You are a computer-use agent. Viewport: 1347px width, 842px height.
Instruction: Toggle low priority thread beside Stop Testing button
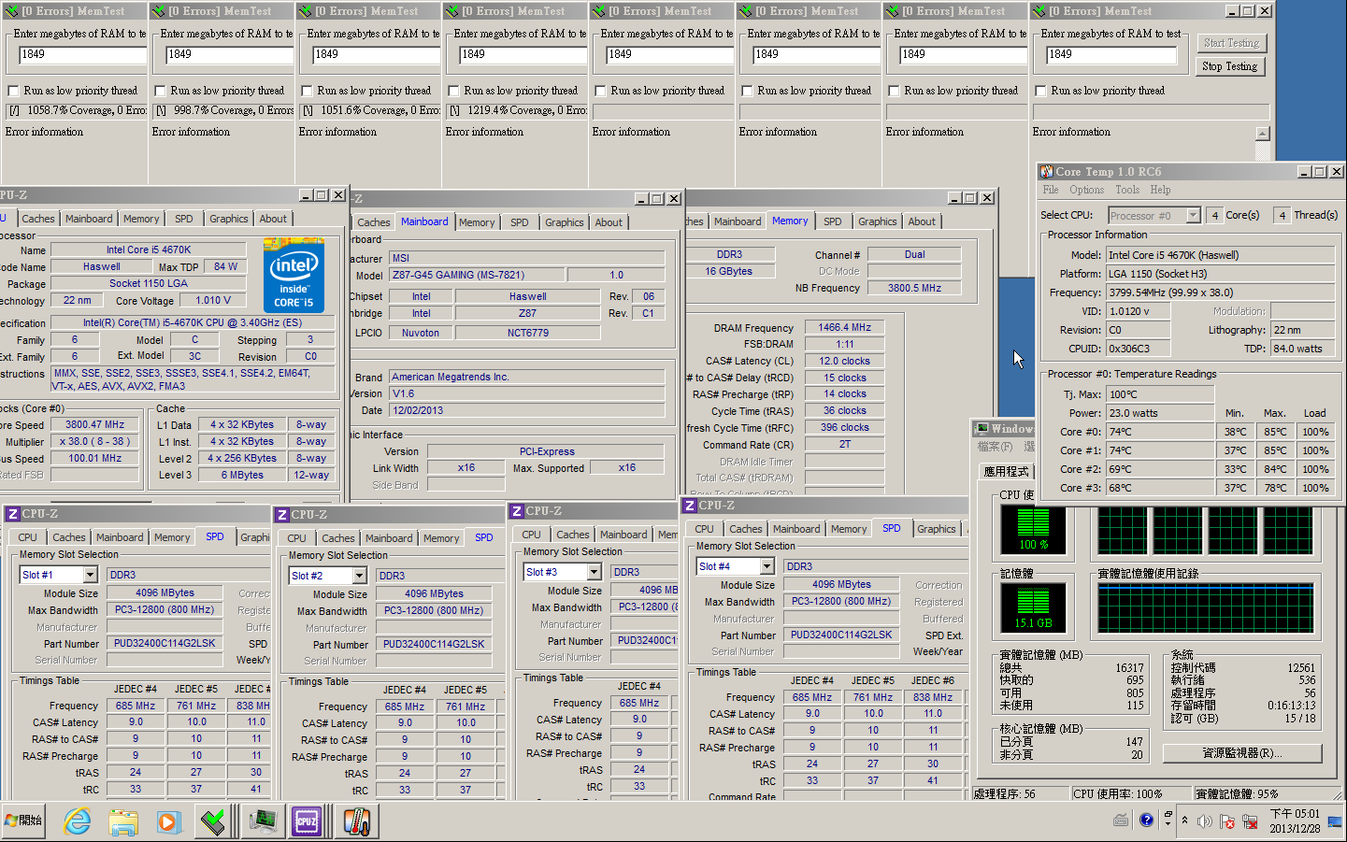coord(1041,92)
